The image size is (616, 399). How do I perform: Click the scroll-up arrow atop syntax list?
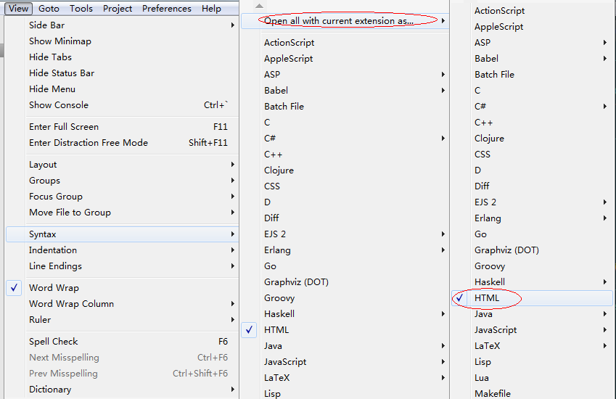click(259, 6)
